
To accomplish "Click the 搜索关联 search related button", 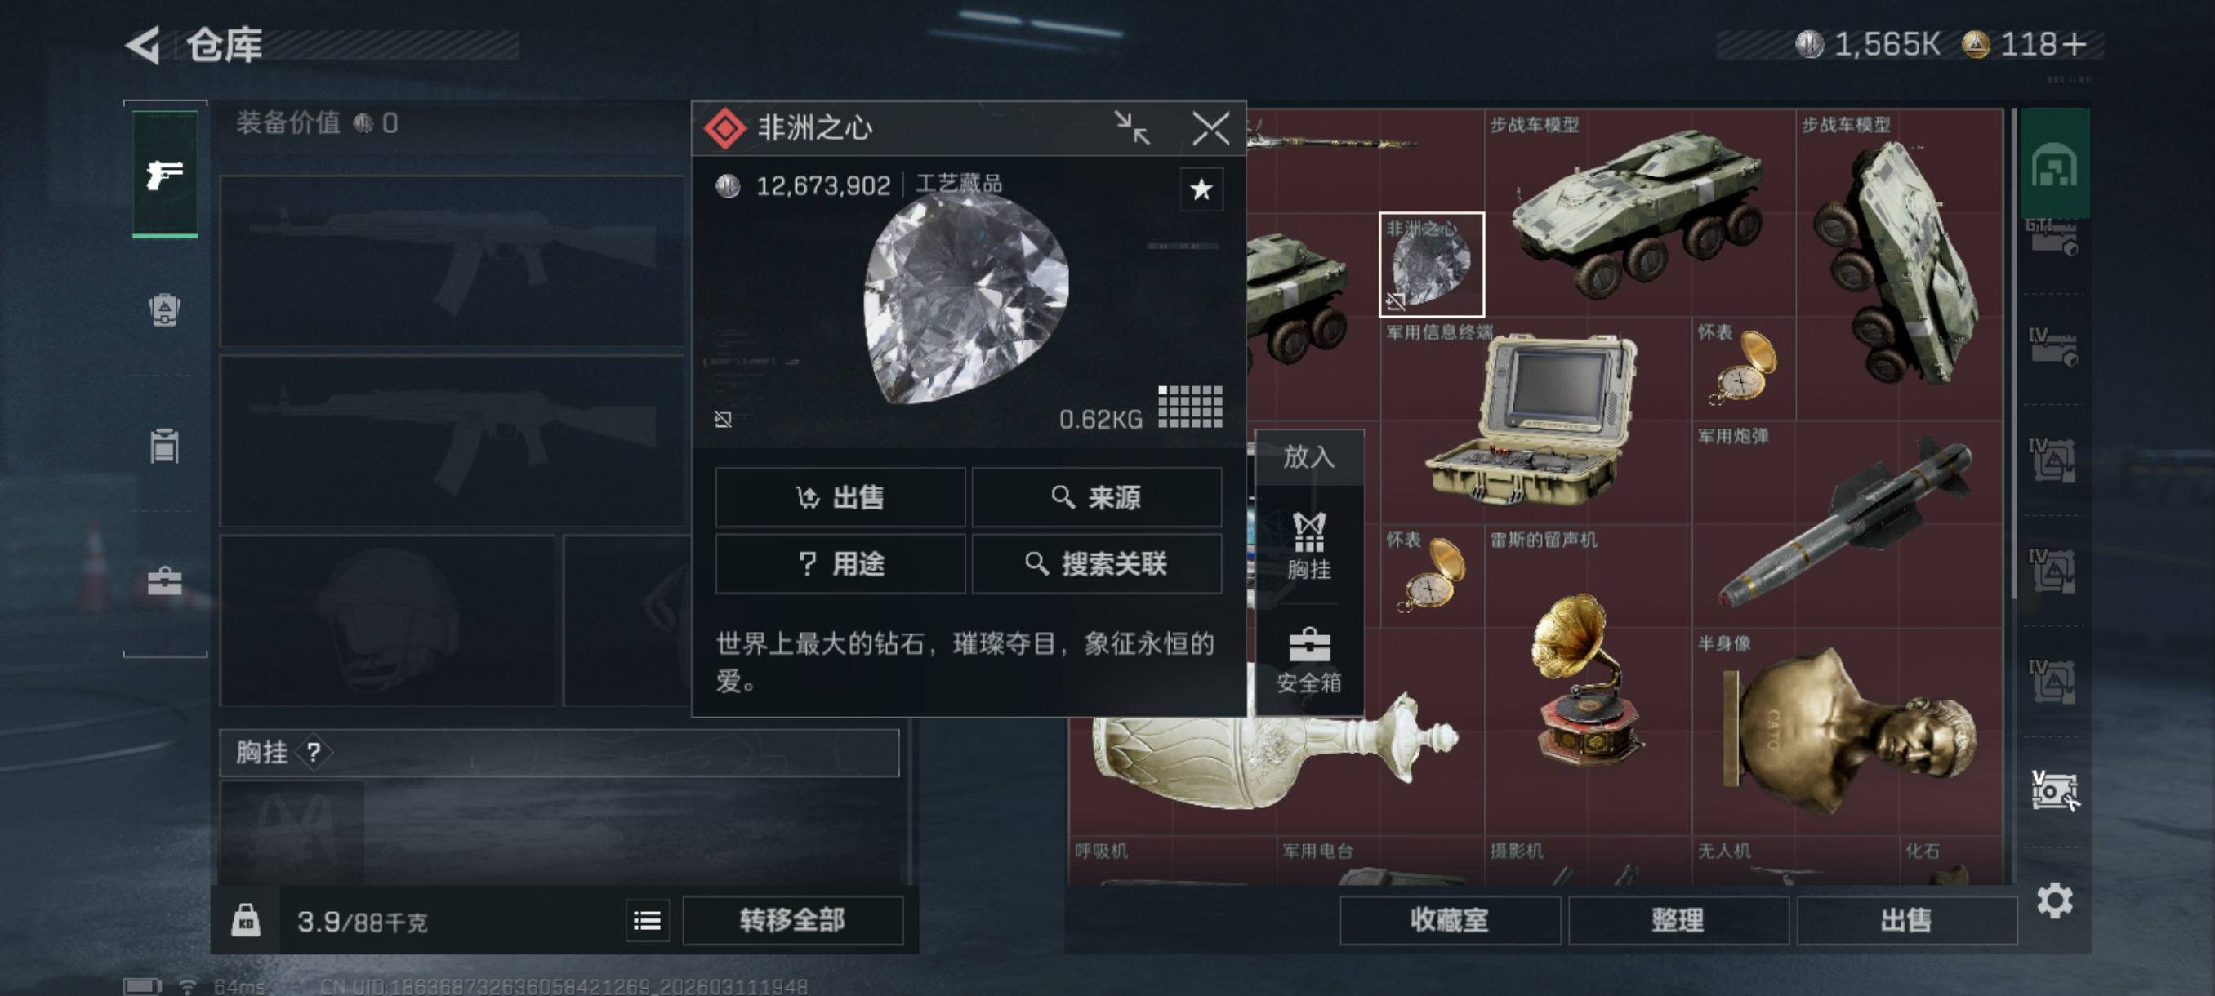I will pos(1096,564).
